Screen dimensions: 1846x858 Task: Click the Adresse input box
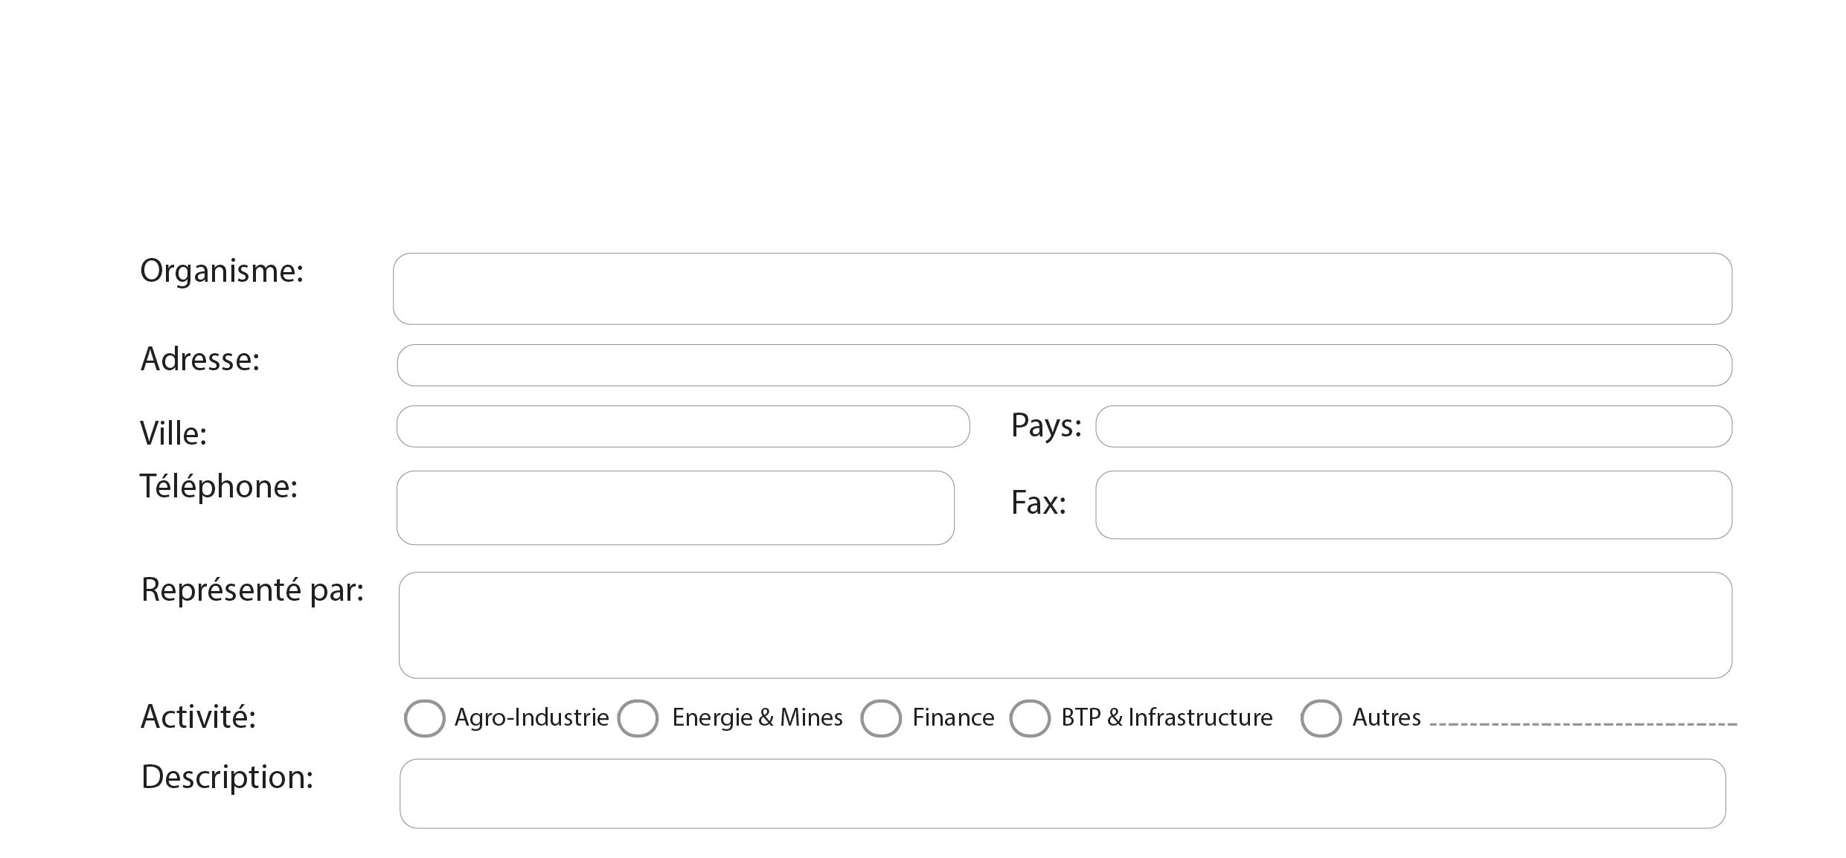tap(1064, 365)
